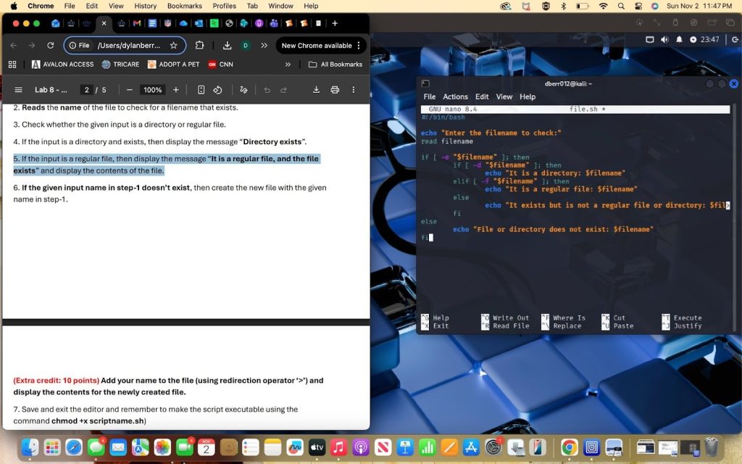Activate the PDF draw annotation tool
The height and width of the screenshot is (464, 742).
(243, 90)
